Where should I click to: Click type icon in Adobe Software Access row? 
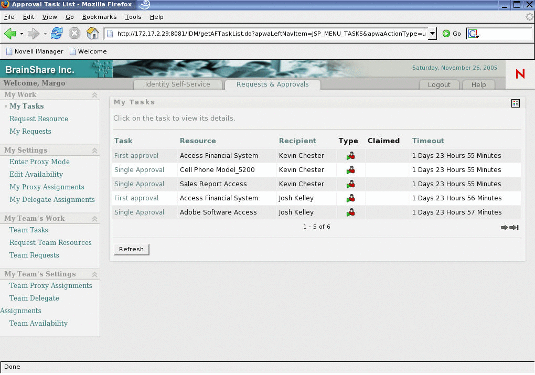351,212
